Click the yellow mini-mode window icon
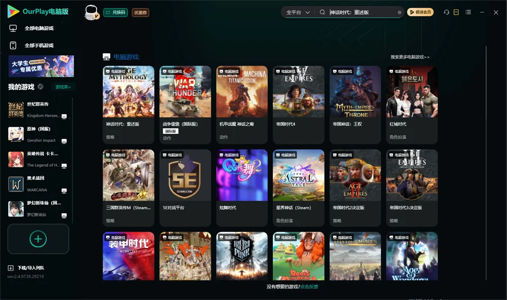 coord(456,12)
